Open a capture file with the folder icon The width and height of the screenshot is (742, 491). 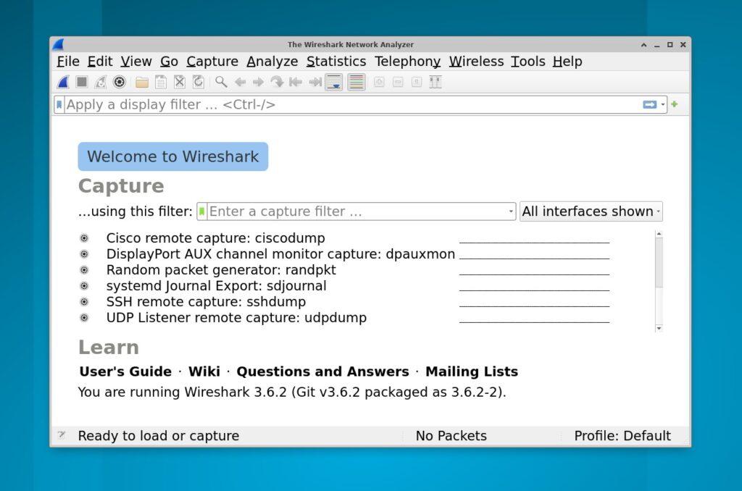click(142, 83)
